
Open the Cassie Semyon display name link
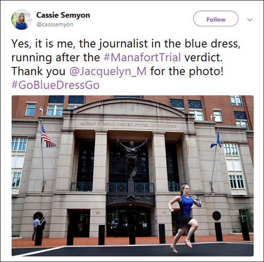63,15
